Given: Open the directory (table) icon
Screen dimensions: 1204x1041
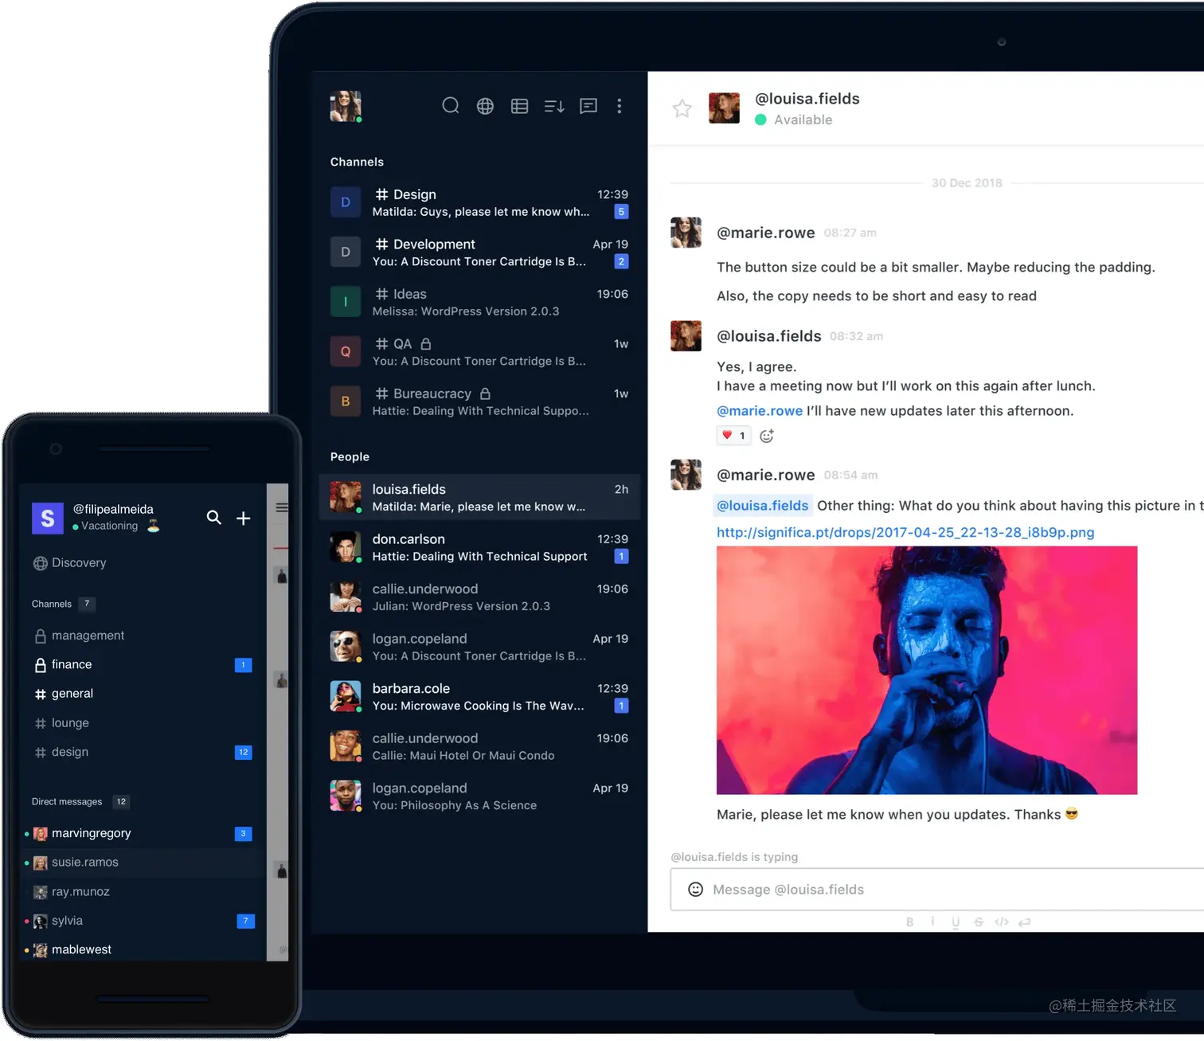Looking at the screenshot, I should click(519, 106).
